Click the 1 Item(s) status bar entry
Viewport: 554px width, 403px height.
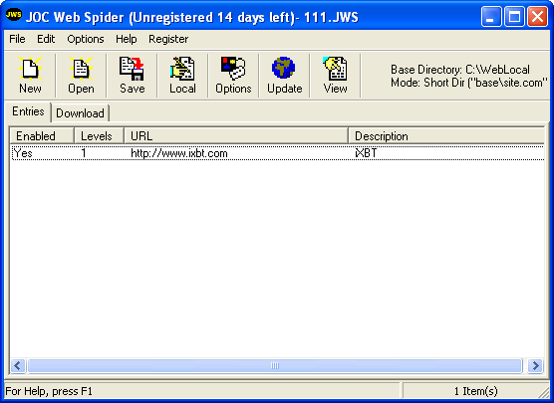coord(476,391)
